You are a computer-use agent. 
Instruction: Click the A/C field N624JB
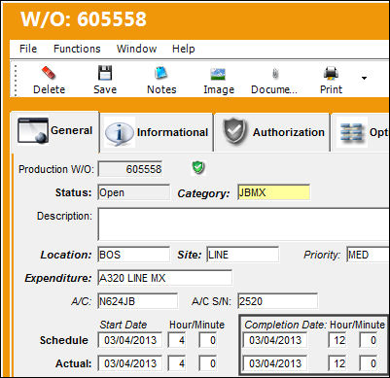[x=138, y=301]
